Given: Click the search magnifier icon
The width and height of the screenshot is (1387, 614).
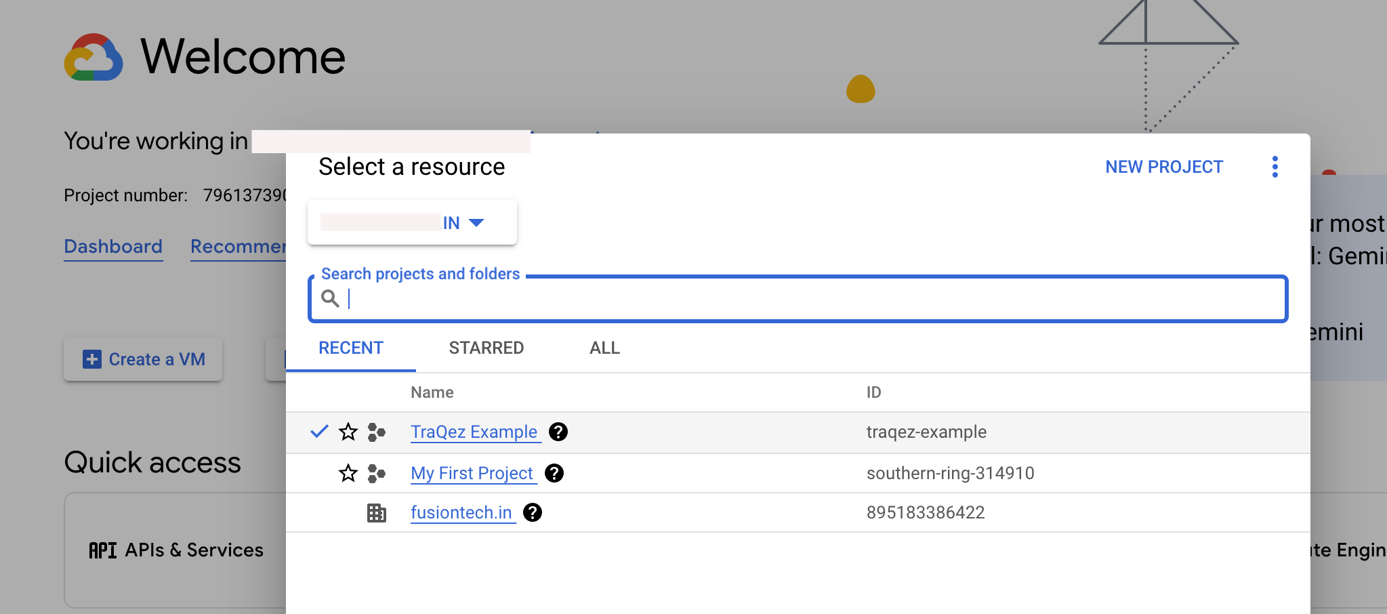Looking at the screenshot, I should pos(330,298).
